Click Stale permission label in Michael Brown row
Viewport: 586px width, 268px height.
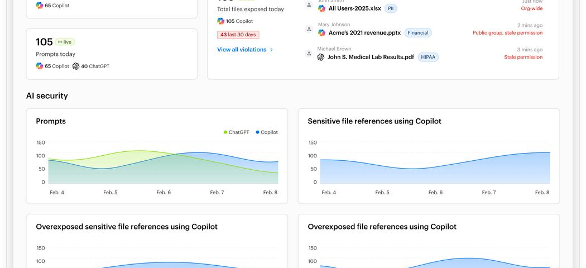pyautogui.click(x=523, y=57)
